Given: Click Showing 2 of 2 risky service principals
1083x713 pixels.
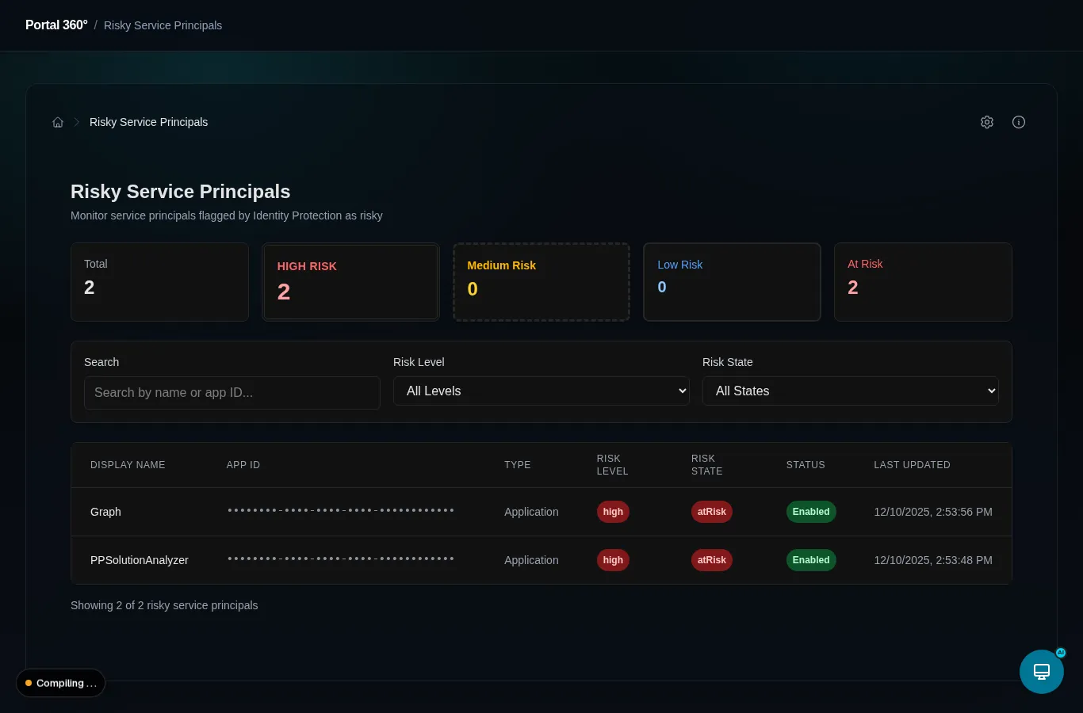Looking at the screenshot, I should (164, 605).
